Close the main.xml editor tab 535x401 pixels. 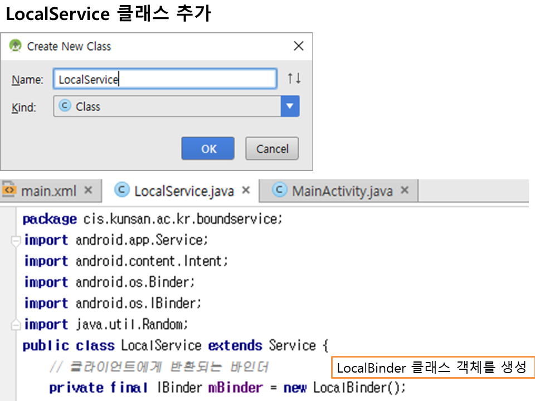[x=88, y=190]
